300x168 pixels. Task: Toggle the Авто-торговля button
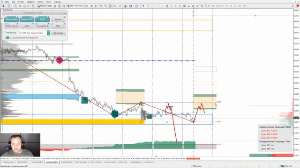[75, 6]
